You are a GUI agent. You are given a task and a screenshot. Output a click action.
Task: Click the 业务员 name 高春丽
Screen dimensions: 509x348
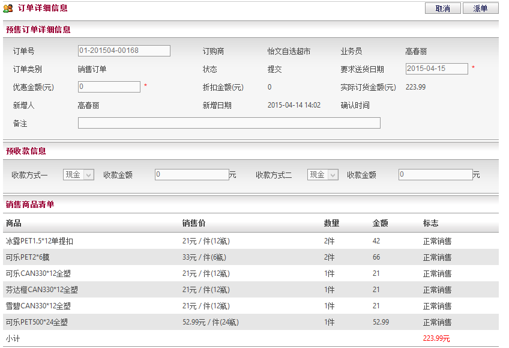pos(416,51)
